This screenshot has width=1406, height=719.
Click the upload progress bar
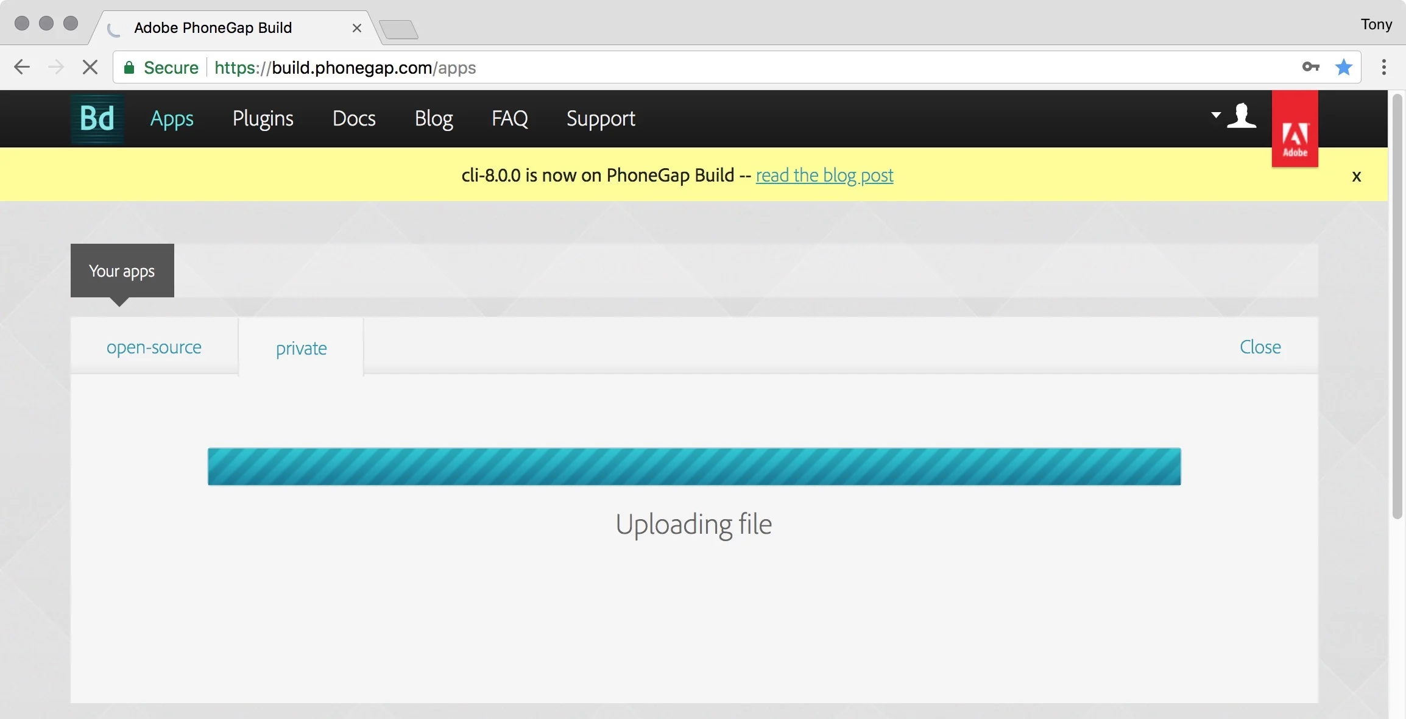click(x=694, y=467)
